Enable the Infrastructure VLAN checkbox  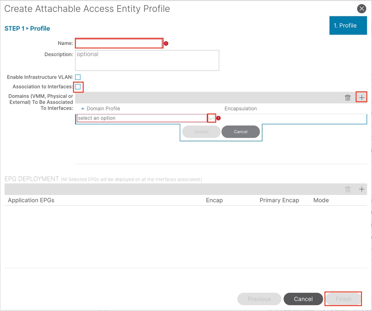click(x=78, y=77)
